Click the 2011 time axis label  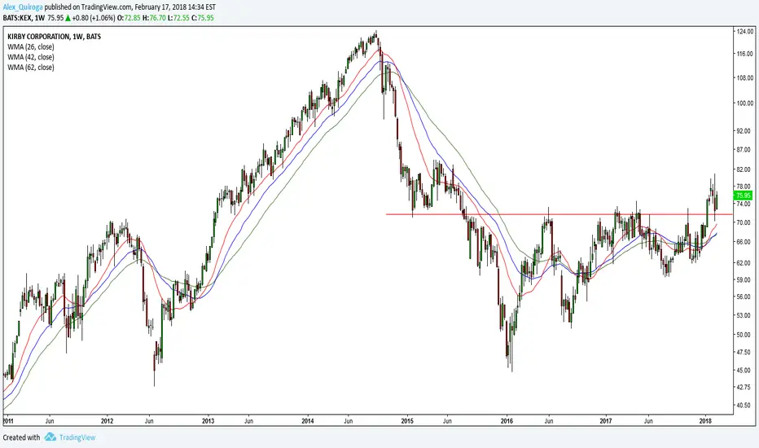[x=9, y=421]
